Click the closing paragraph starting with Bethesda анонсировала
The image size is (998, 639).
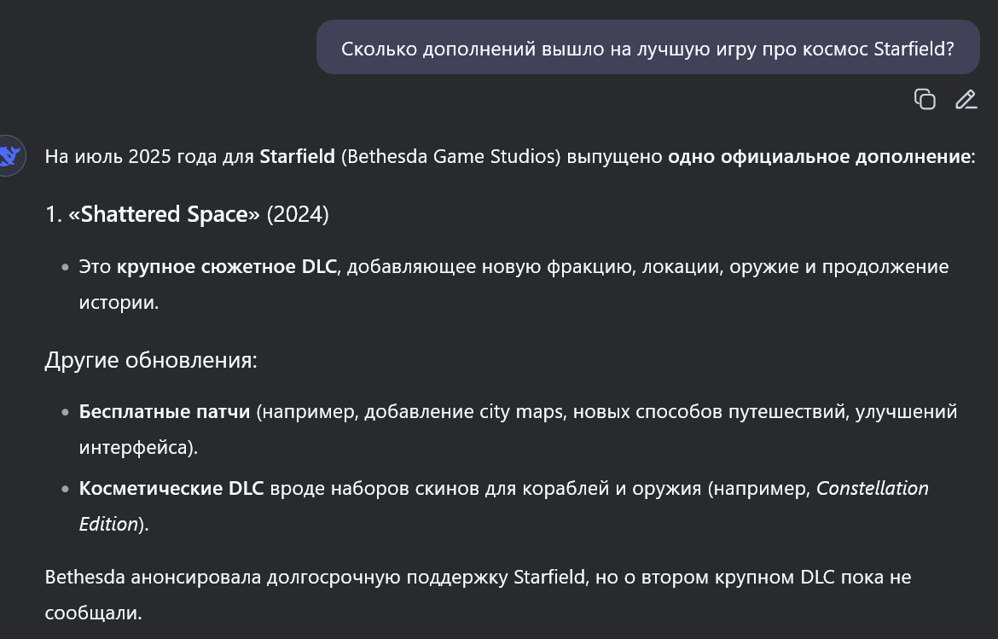pos(478,595)
